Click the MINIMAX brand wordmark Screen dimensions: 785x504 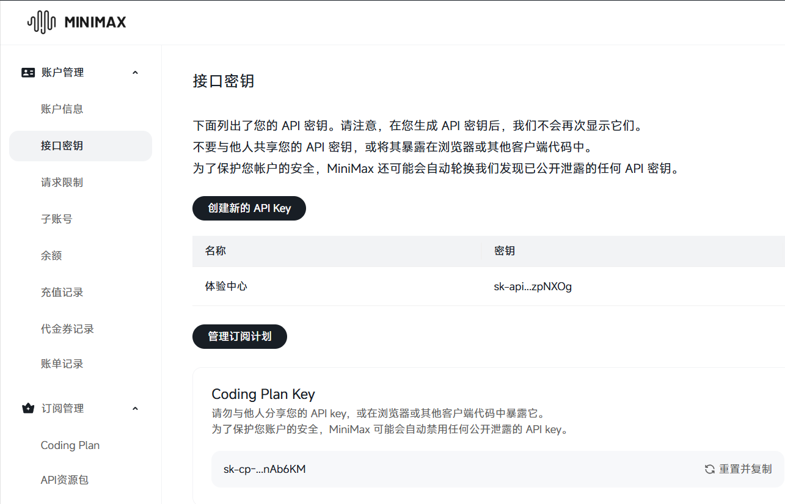pyautogui.click(x=95, y=23)
